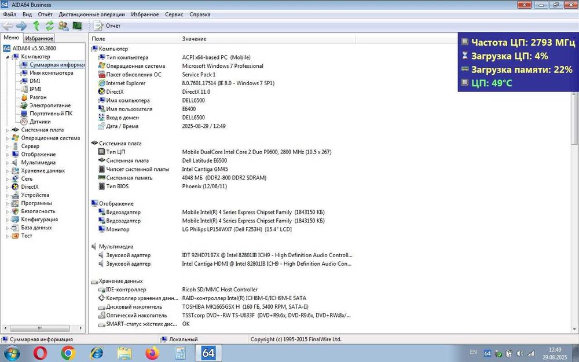The height and width of the screenshot is (362, 579).
Task: Click the AIDA64 tray icon
Action: tap(487, 353)
